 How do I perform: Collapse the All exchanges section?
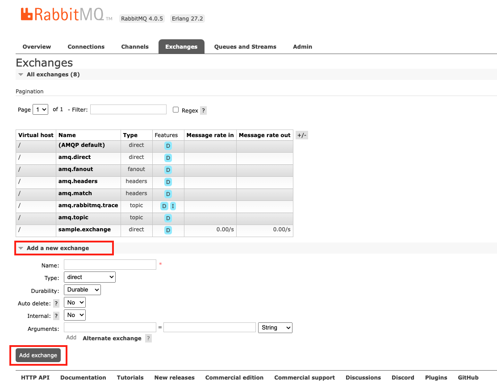[21, 74]
